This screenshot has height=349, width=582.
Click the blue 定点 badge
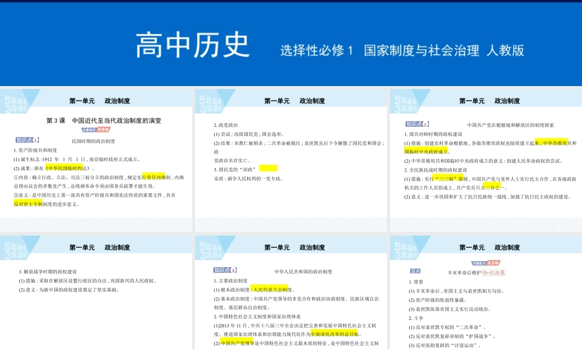(416, 271)
